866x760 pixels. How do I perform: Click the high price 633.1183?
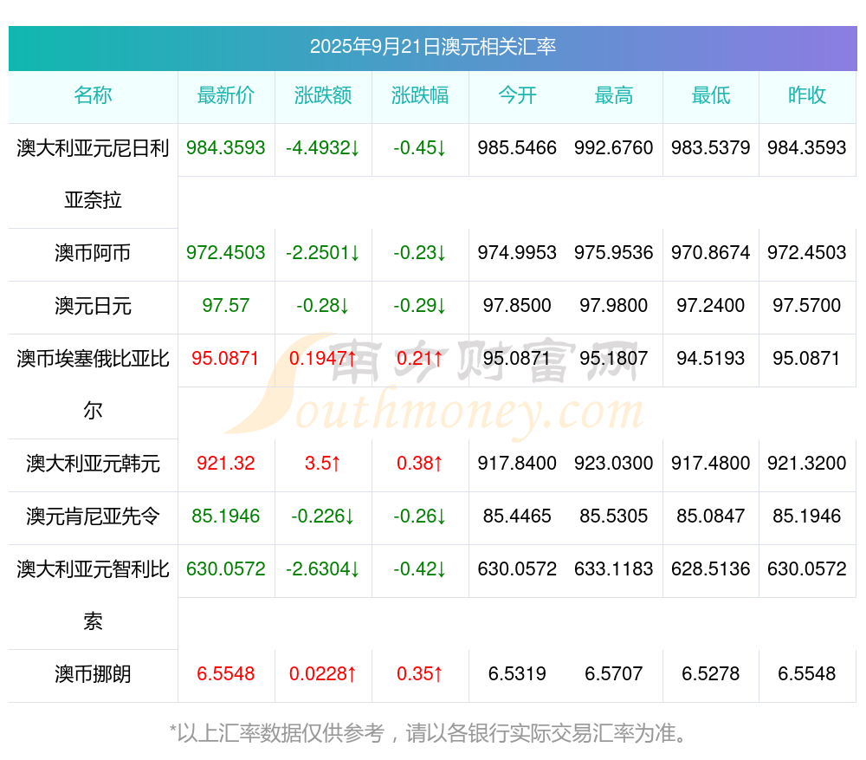[614, 568]
